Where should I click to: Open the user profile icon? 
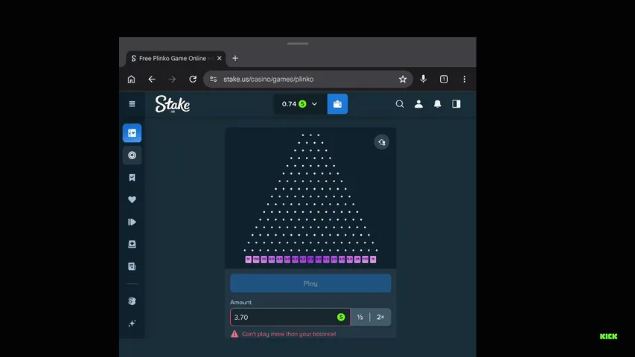(x=418, y=104)
